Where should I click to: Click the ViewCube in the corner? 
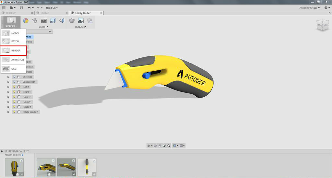point(323,25)
